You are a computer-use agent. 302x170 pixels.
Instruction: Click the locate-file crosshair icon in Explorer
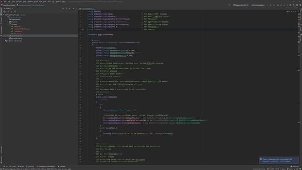63,8
